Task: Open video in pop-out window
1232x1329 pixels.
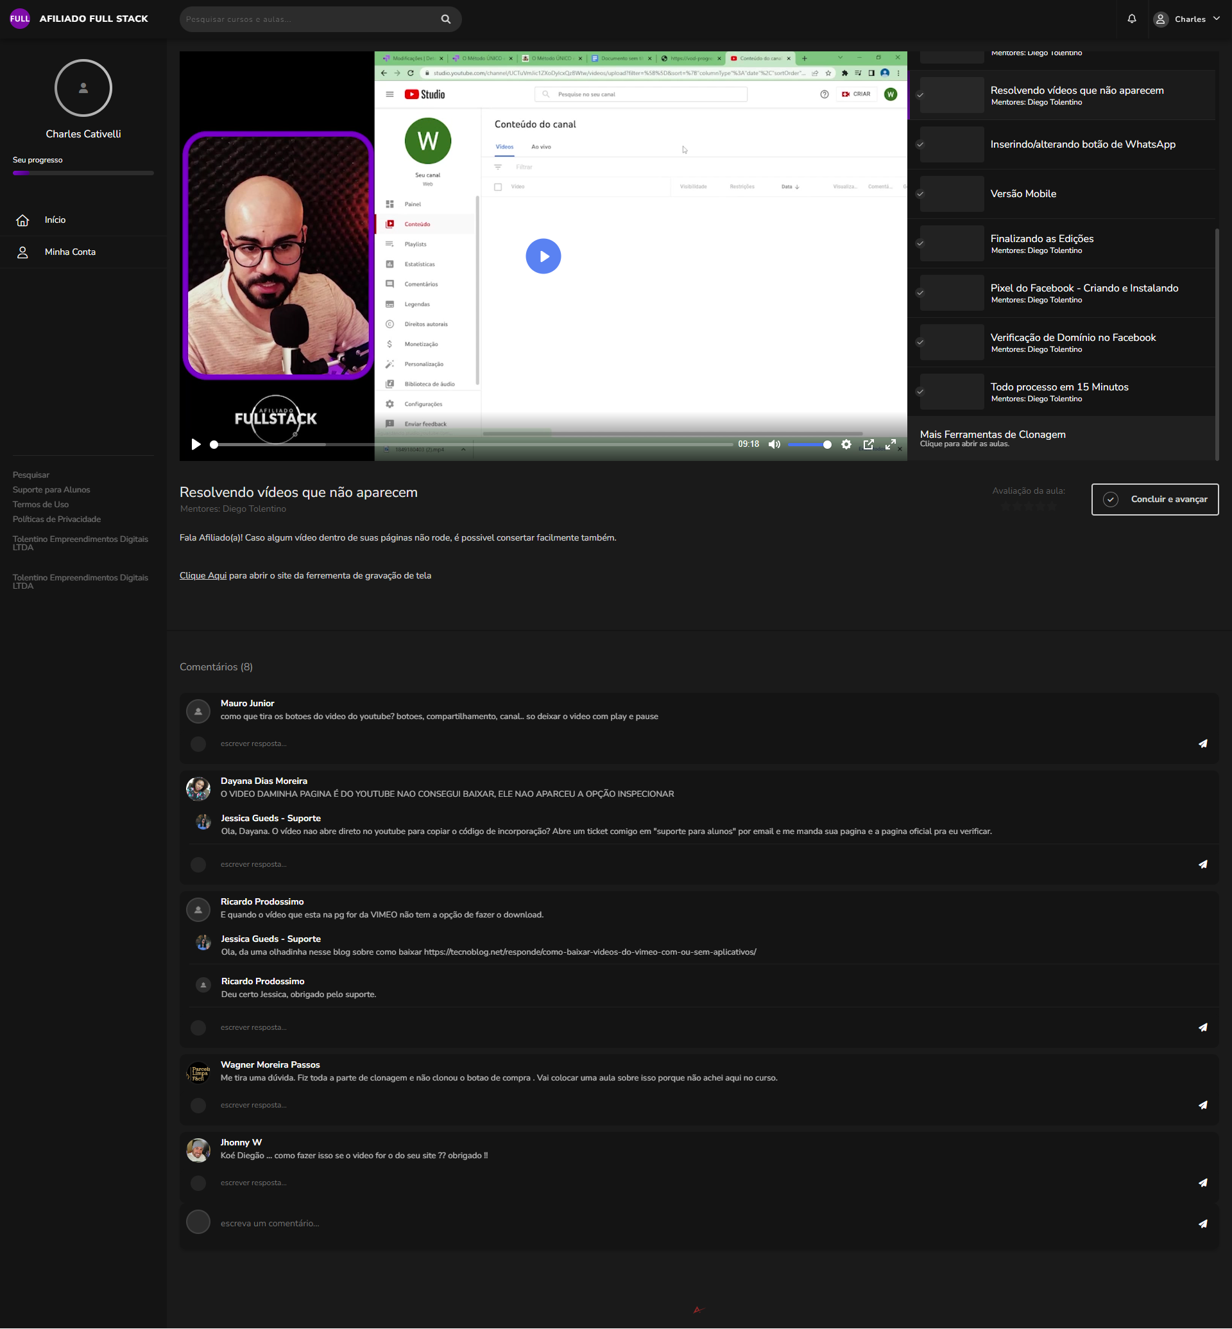Action: pos(868,444)
